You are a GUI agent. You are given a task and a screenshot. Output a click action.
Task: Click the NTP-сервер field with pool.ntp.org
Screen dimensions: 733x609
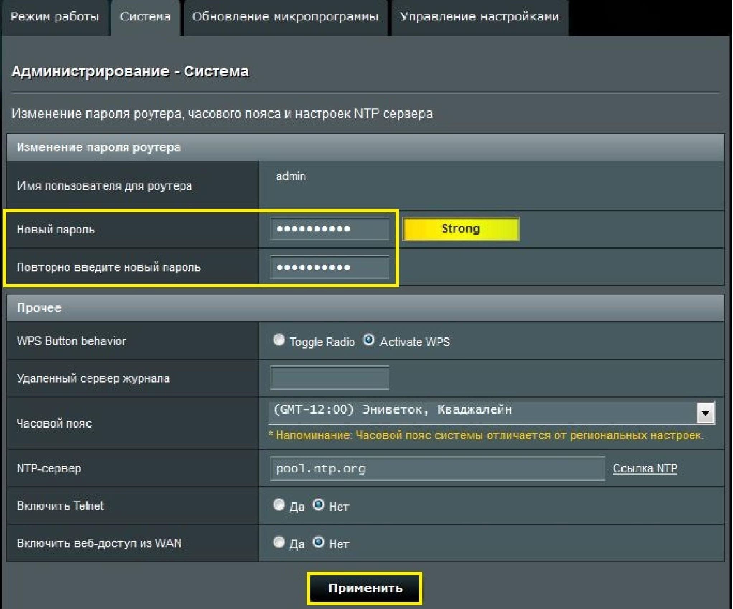pyautogui.click(x=438, y=468)
